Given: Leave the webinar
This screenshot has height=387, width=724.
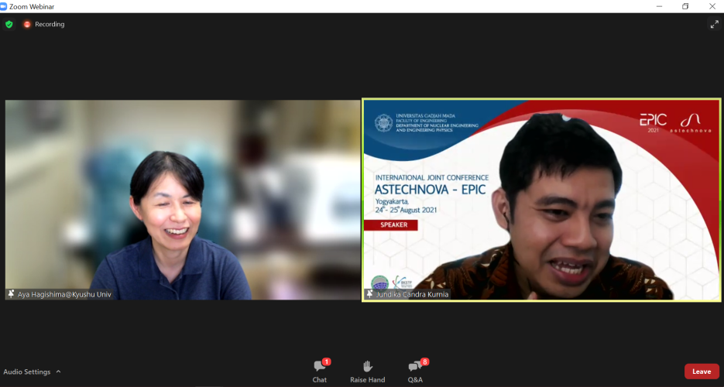Looking at the screenshot, I should coord(701,372).
